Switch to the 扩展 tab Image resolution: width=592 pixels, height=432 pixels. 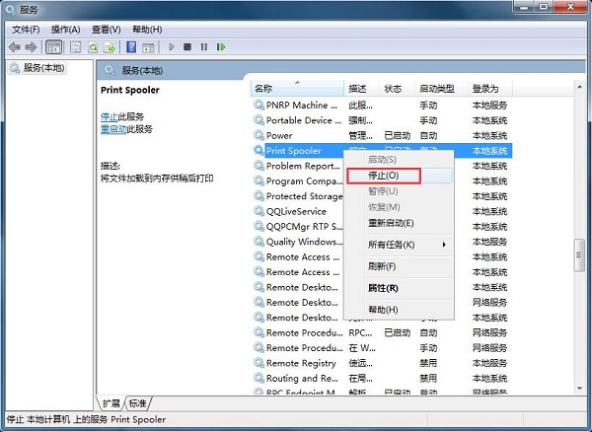(111, 403)
